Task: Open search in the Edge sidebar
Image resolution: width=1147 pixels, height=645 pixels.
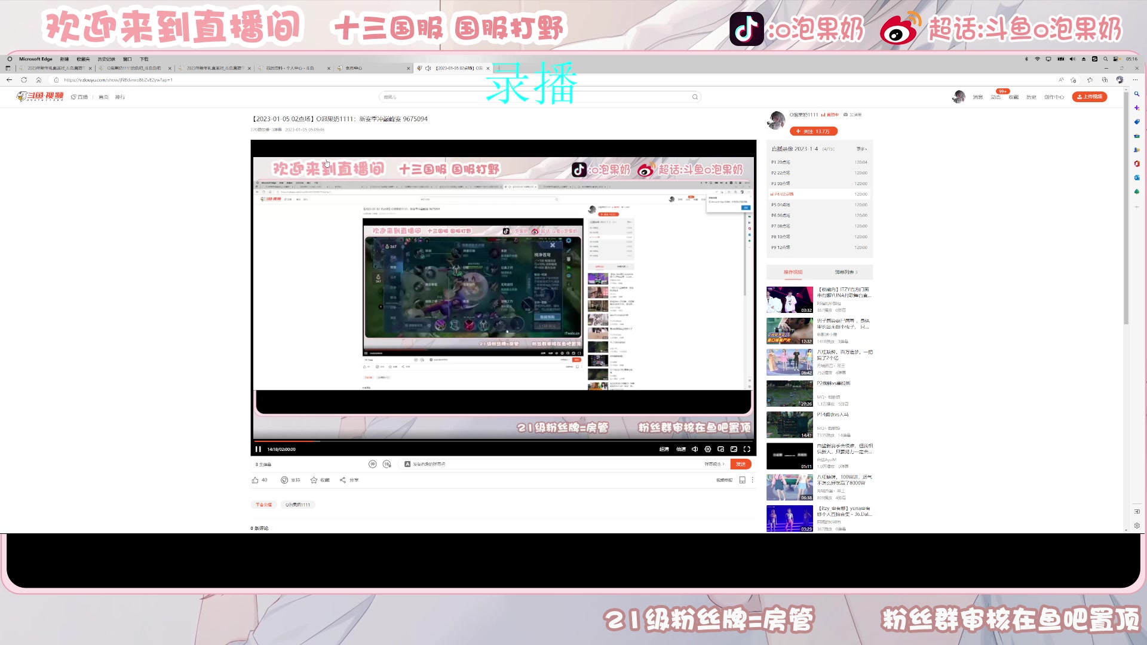Action: coord(1137,94)
